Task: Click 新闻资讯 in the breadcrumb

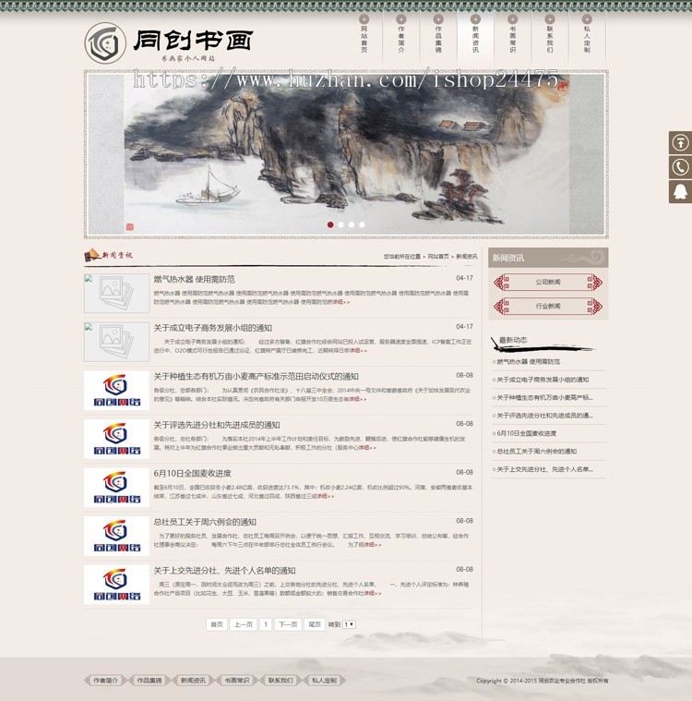Action: click(466, 257)
